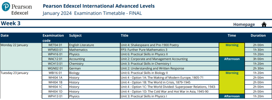This screenshot has width=272, height=100.
Task: Click Monday's dark teal Afternoon block
Action: 232,64
